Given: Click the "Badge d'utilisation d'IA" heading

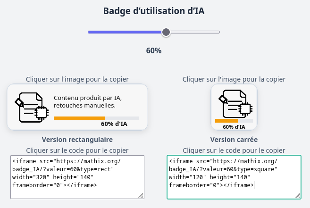Looking at the screenshot, I should [155, 12].
